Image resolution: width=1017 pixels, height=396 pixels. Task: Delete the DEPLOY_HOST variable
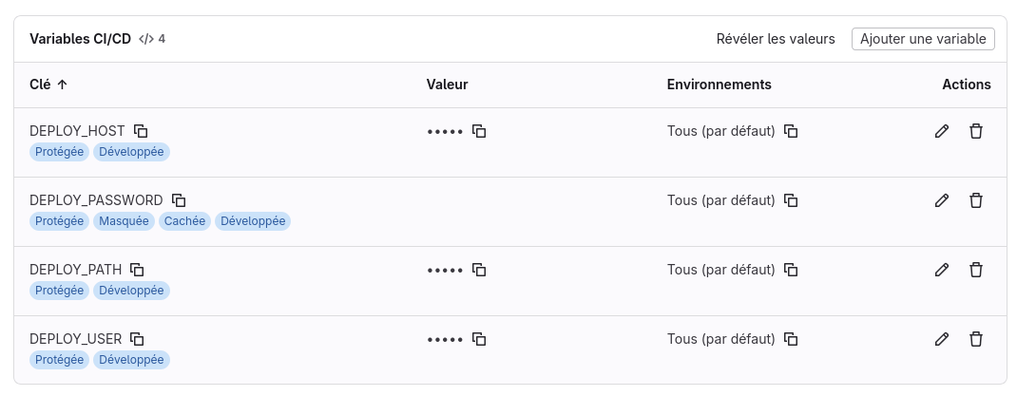[x=975, y=131]
